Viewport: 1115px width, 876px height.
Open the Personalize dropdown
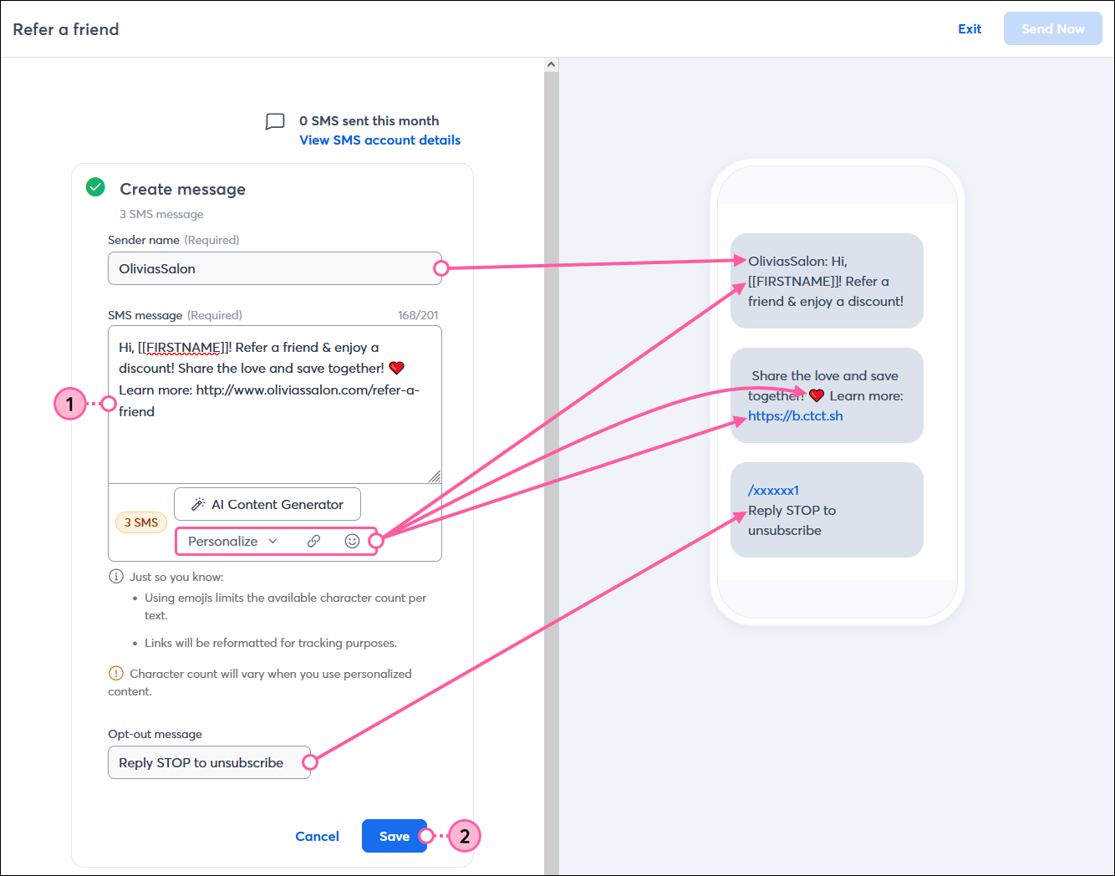pos(232,541)
